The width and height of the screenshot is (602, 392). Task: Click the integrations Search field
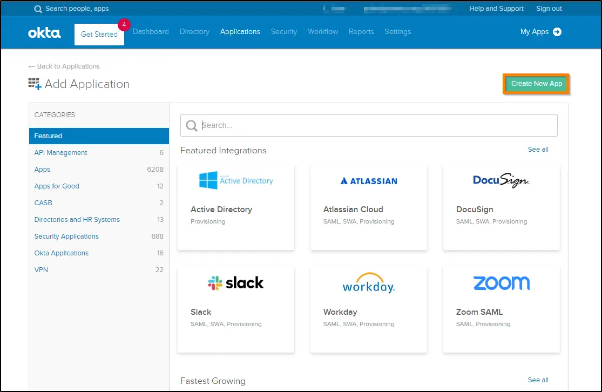coord(369,125)
